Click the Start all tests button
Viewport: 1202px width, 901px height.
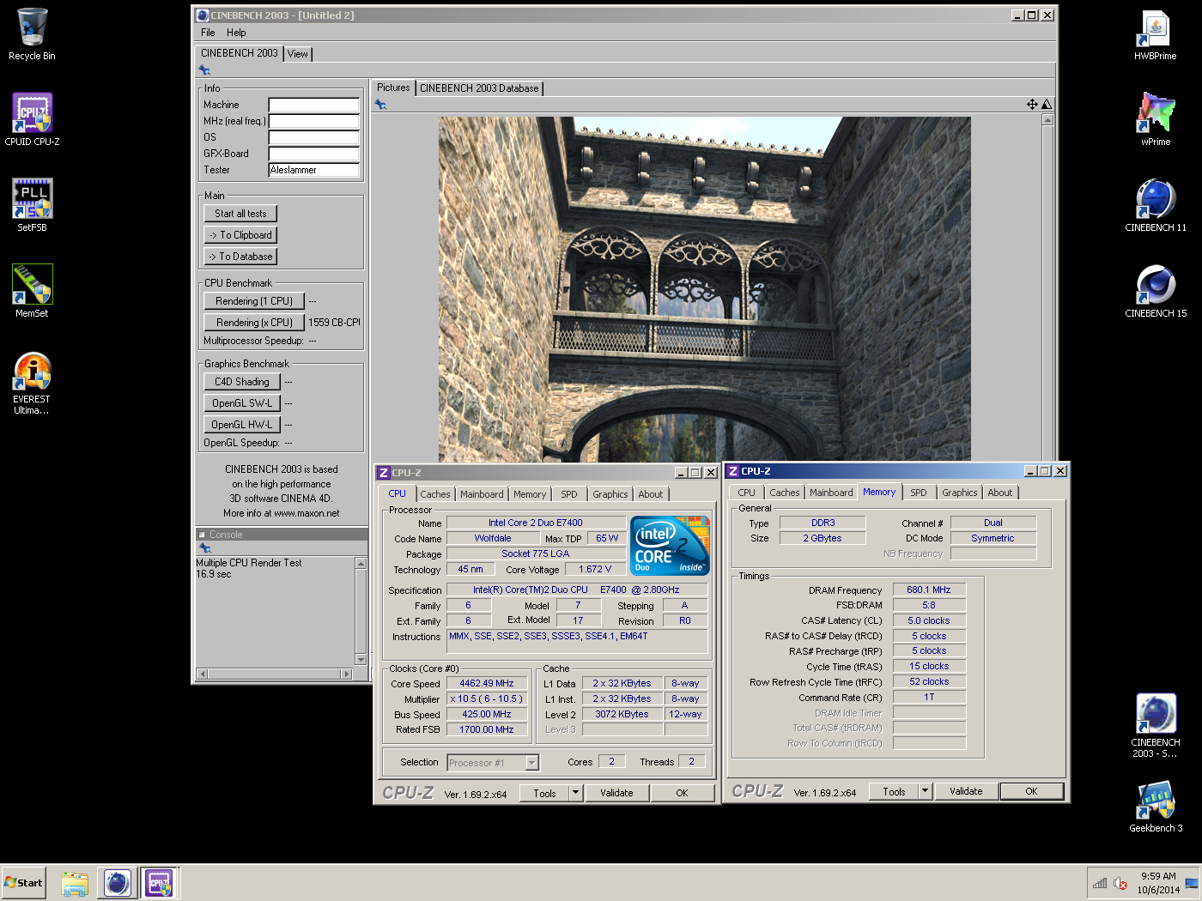(240, 214)
